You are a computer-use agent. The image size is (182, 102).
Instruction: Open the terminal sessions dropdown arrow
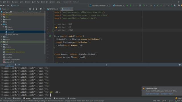(19, 65)
